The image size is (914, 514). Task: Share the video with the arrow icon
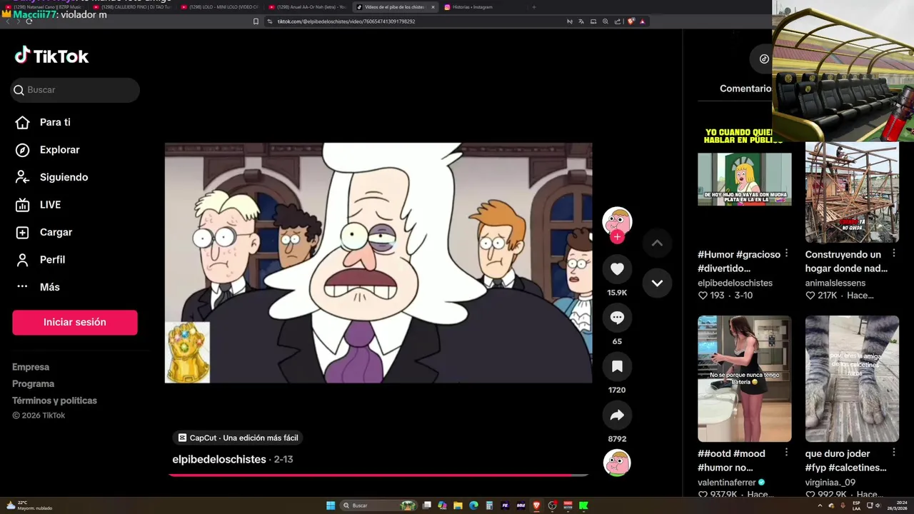[x=617, y=415]
